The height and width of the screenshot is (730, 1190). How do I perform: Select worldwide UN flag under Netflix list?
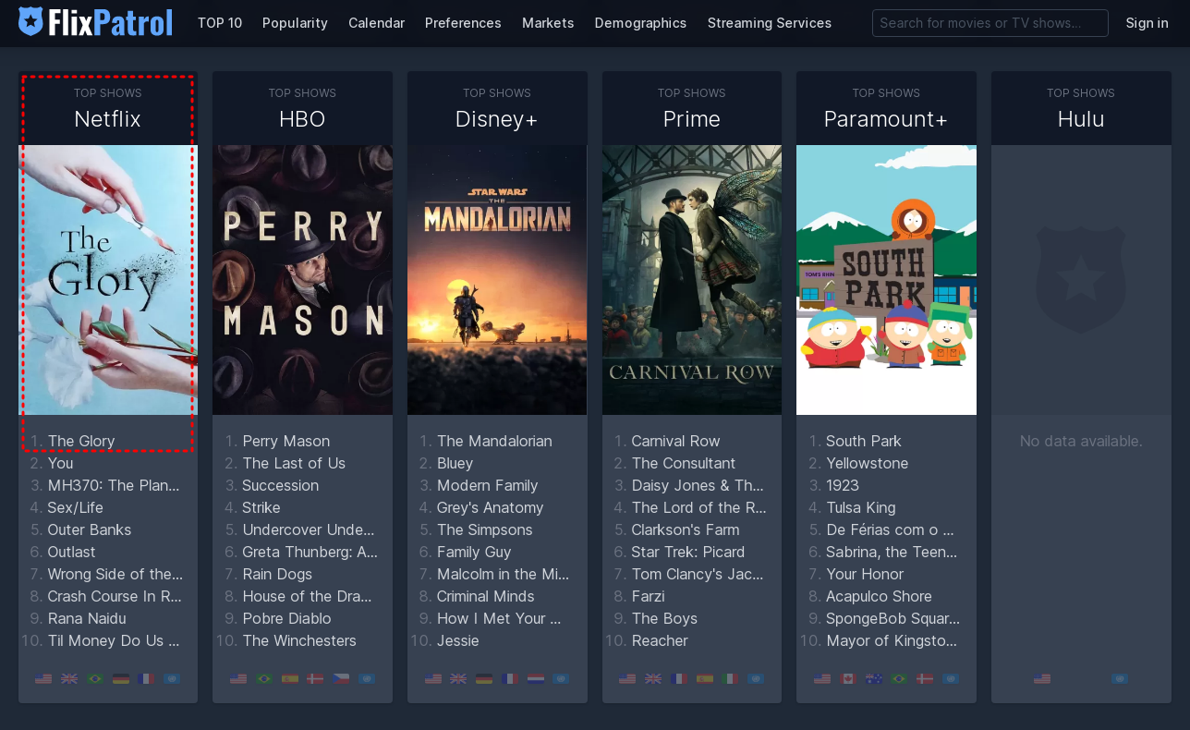172,679
